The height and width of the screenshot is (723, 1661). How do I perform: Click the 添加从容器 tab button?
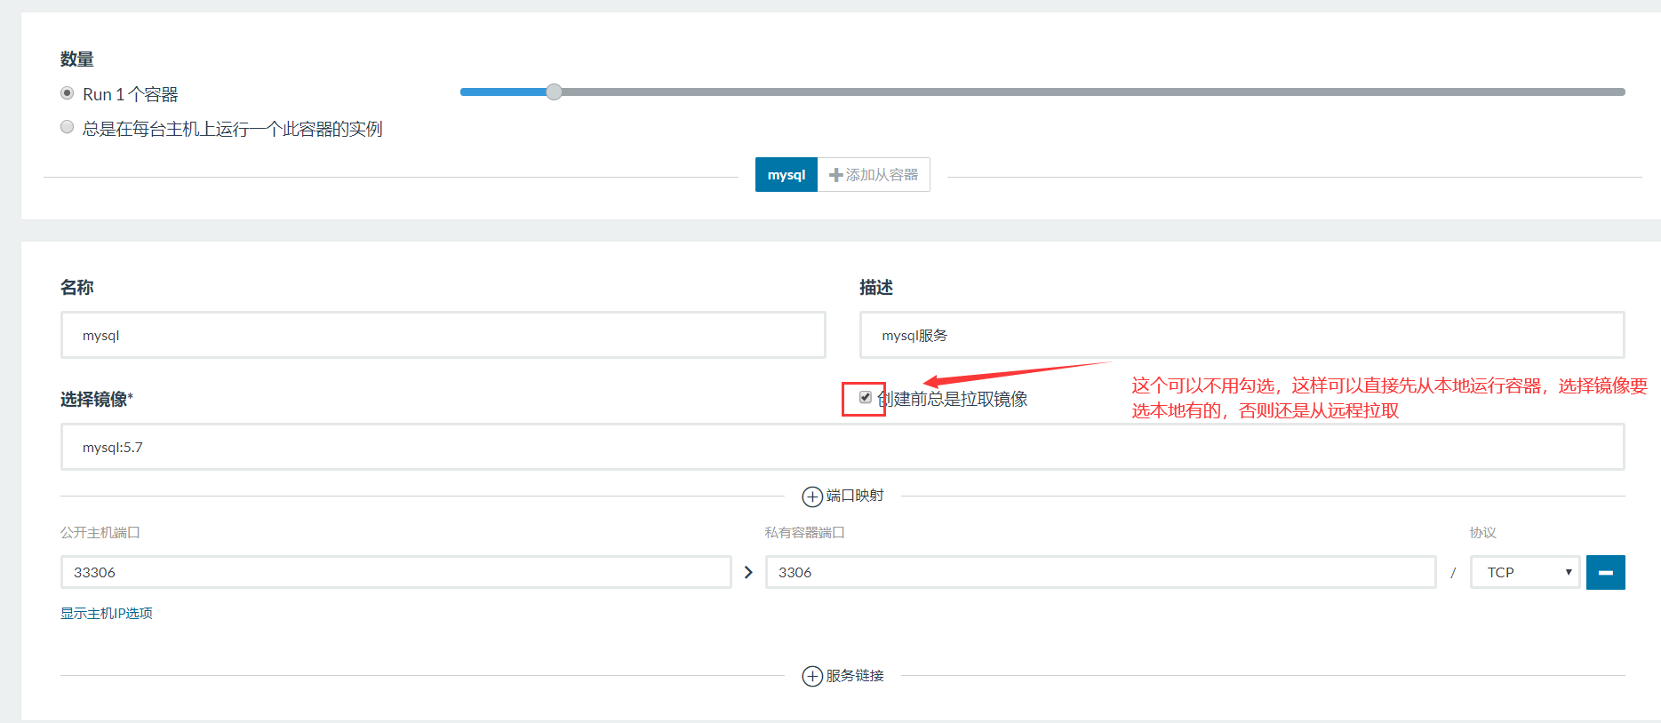[x=874, y=175]
